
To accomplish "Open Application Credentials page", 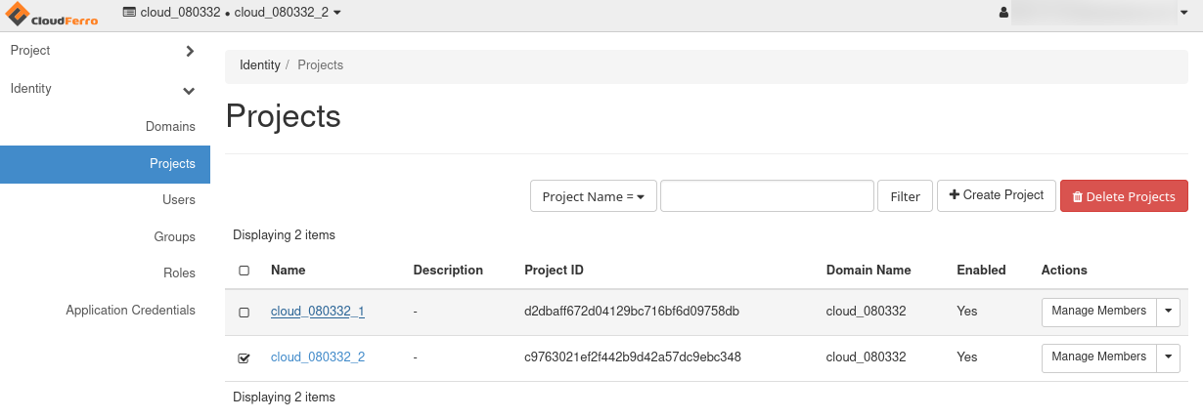I will (x=130, y=311).
